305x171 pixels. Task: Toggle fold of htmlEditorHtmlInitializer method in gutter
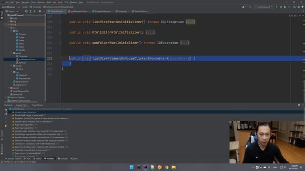[61, 32]
